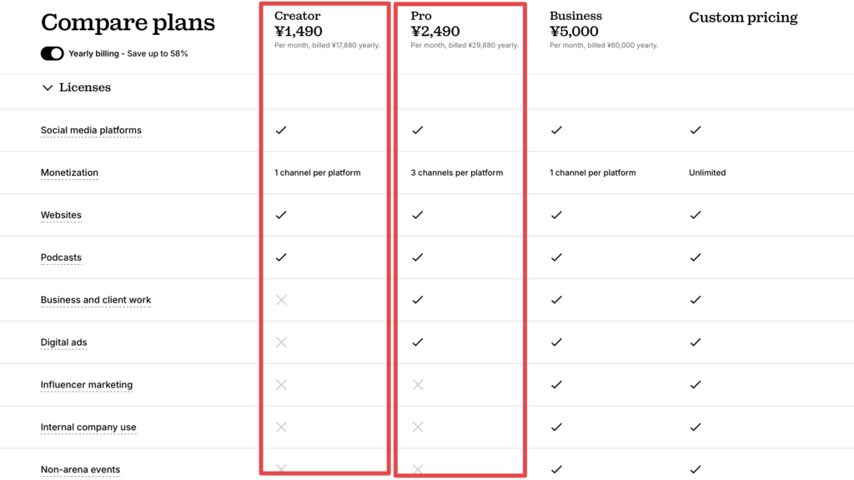The height and width of the screenshot is (480, 854).
Task: Click the Websites feature label
Action: pos(61,215)
